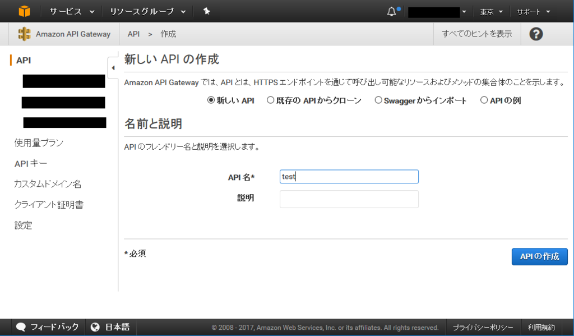Collapse the left sidebar with the arrow
574x336 pixels.
click(x=113, y=68)
